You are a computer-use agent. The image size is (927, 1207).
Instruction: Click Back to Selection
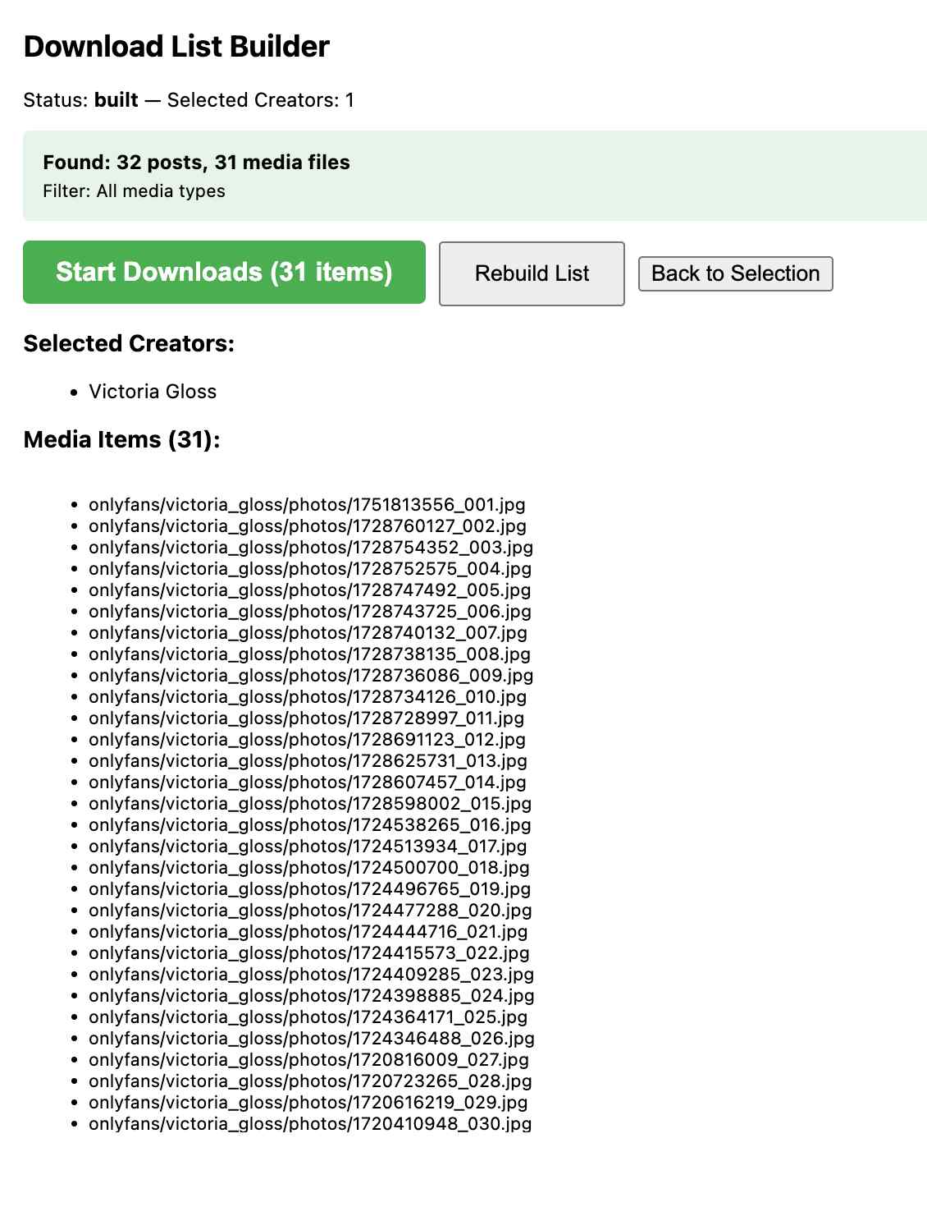734,273
